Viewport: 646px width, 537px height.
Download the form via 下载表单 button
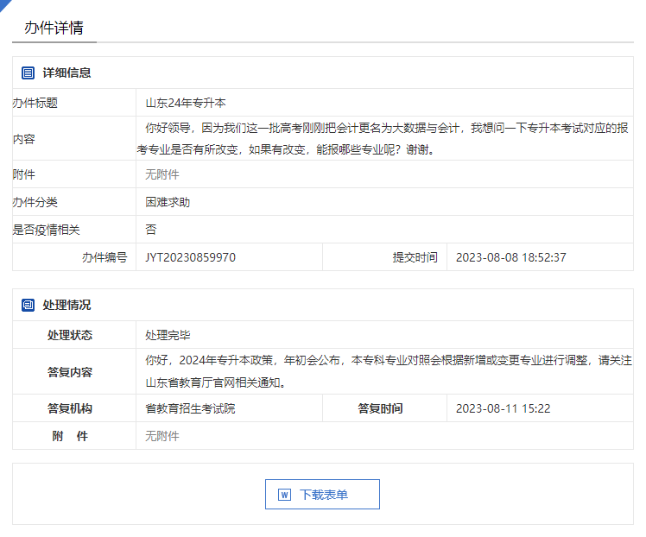tap(322, 495)
